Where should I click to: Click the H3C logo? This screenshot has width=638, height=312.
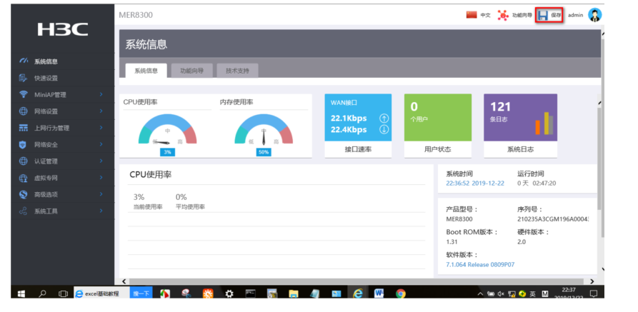pos(63,29)
